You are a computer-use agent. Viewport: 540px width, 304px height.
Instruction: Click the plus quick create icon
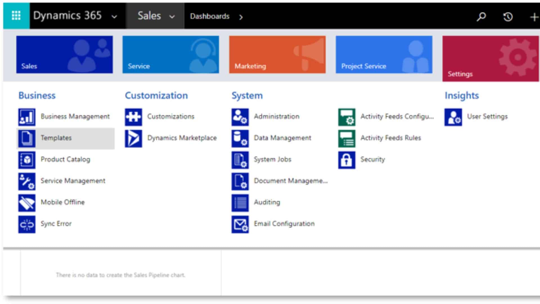[x=534, y=17]
